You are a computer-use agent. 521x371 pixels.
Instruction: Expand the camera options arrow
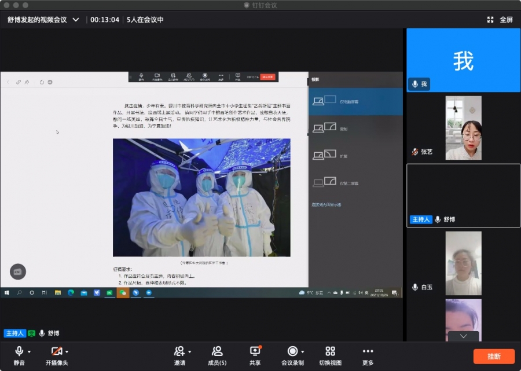(x=67, y=352)
